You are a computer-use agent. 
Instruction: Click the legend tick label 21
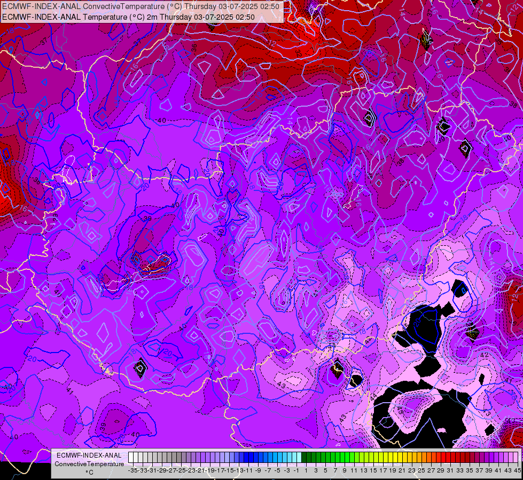click(403, 471)
